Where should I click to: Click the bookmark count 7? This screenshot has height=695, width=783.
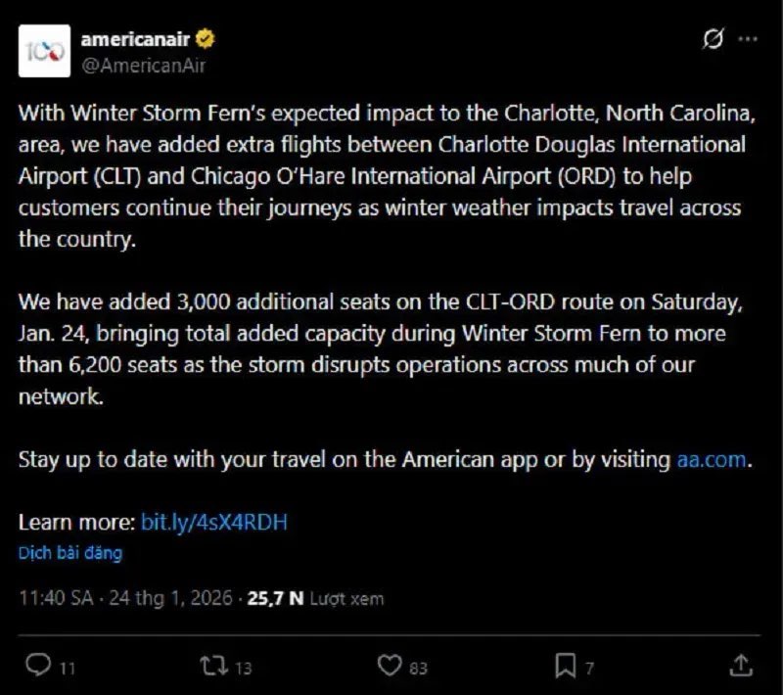click(x=589, y=669)
